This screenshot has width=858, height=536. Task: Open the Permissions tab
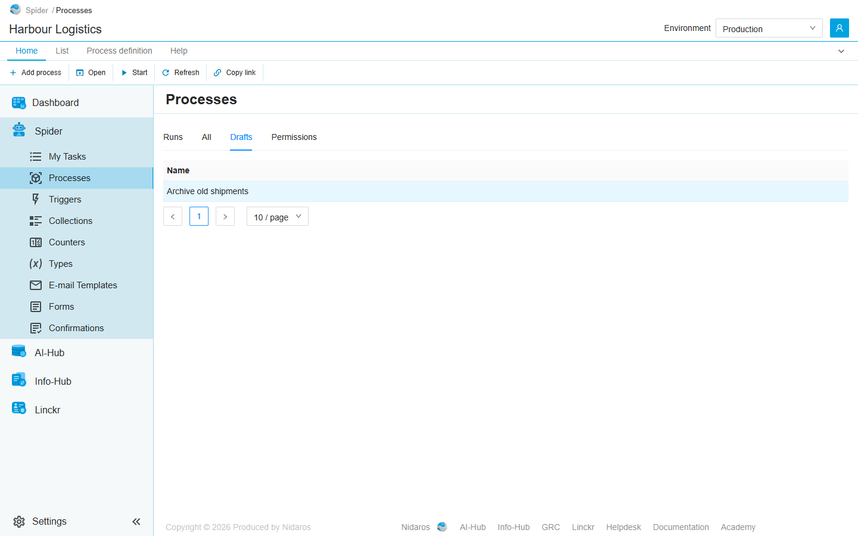294,137
